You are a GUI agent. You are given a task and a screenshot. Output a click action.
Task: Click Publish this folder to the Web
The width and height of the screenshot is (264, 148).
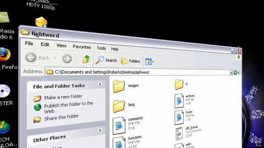68,107
